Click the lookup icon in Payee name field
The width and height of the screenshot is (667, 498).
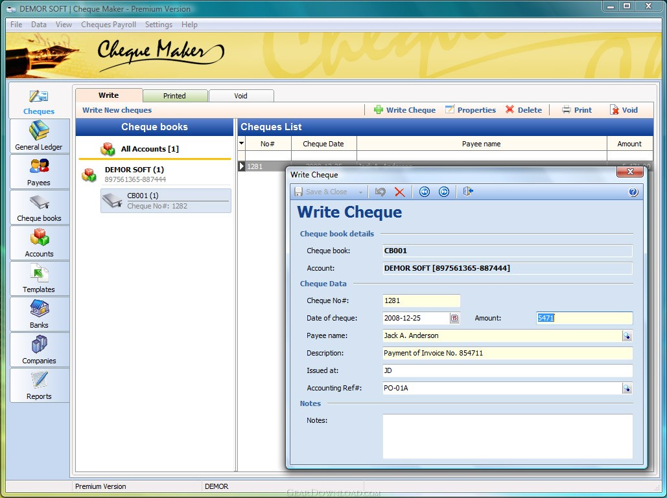click(627, 335)
